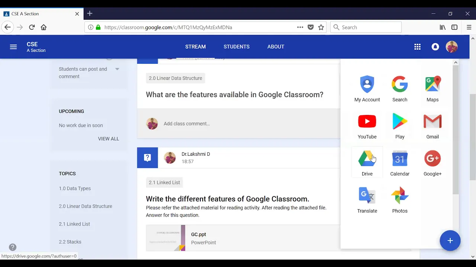The height and width of the screenshot is (267, 476).
Task: Open a new browser tab
Action: pyautogui.click(x=90, y=14)
